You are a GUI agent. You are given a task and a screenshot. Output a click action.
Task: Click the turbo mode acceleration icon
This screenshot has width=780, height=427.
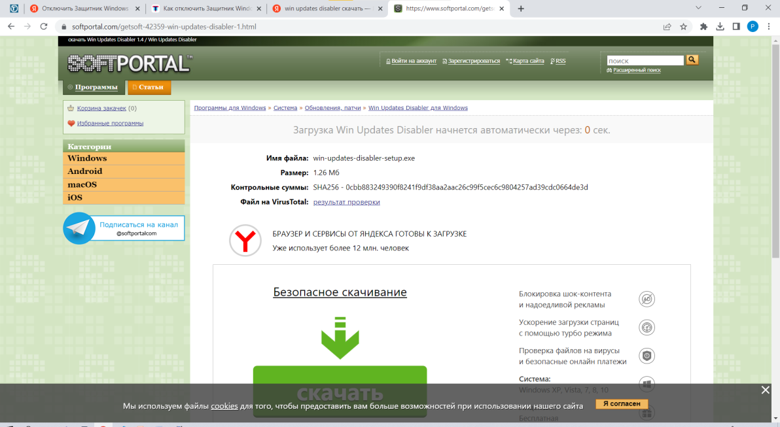click(647, 328)
